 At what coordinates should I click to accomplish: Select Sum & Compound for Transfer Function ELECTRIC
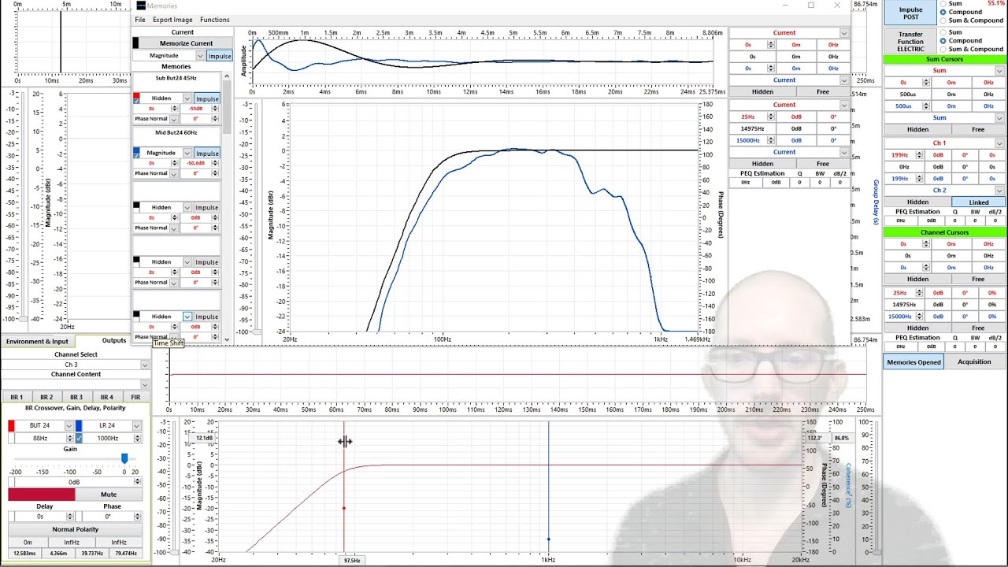[943, 49]
